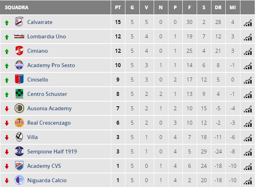Open the stats chart icon for Cimiano
The image size is (256, 189).
coord(248,52)
